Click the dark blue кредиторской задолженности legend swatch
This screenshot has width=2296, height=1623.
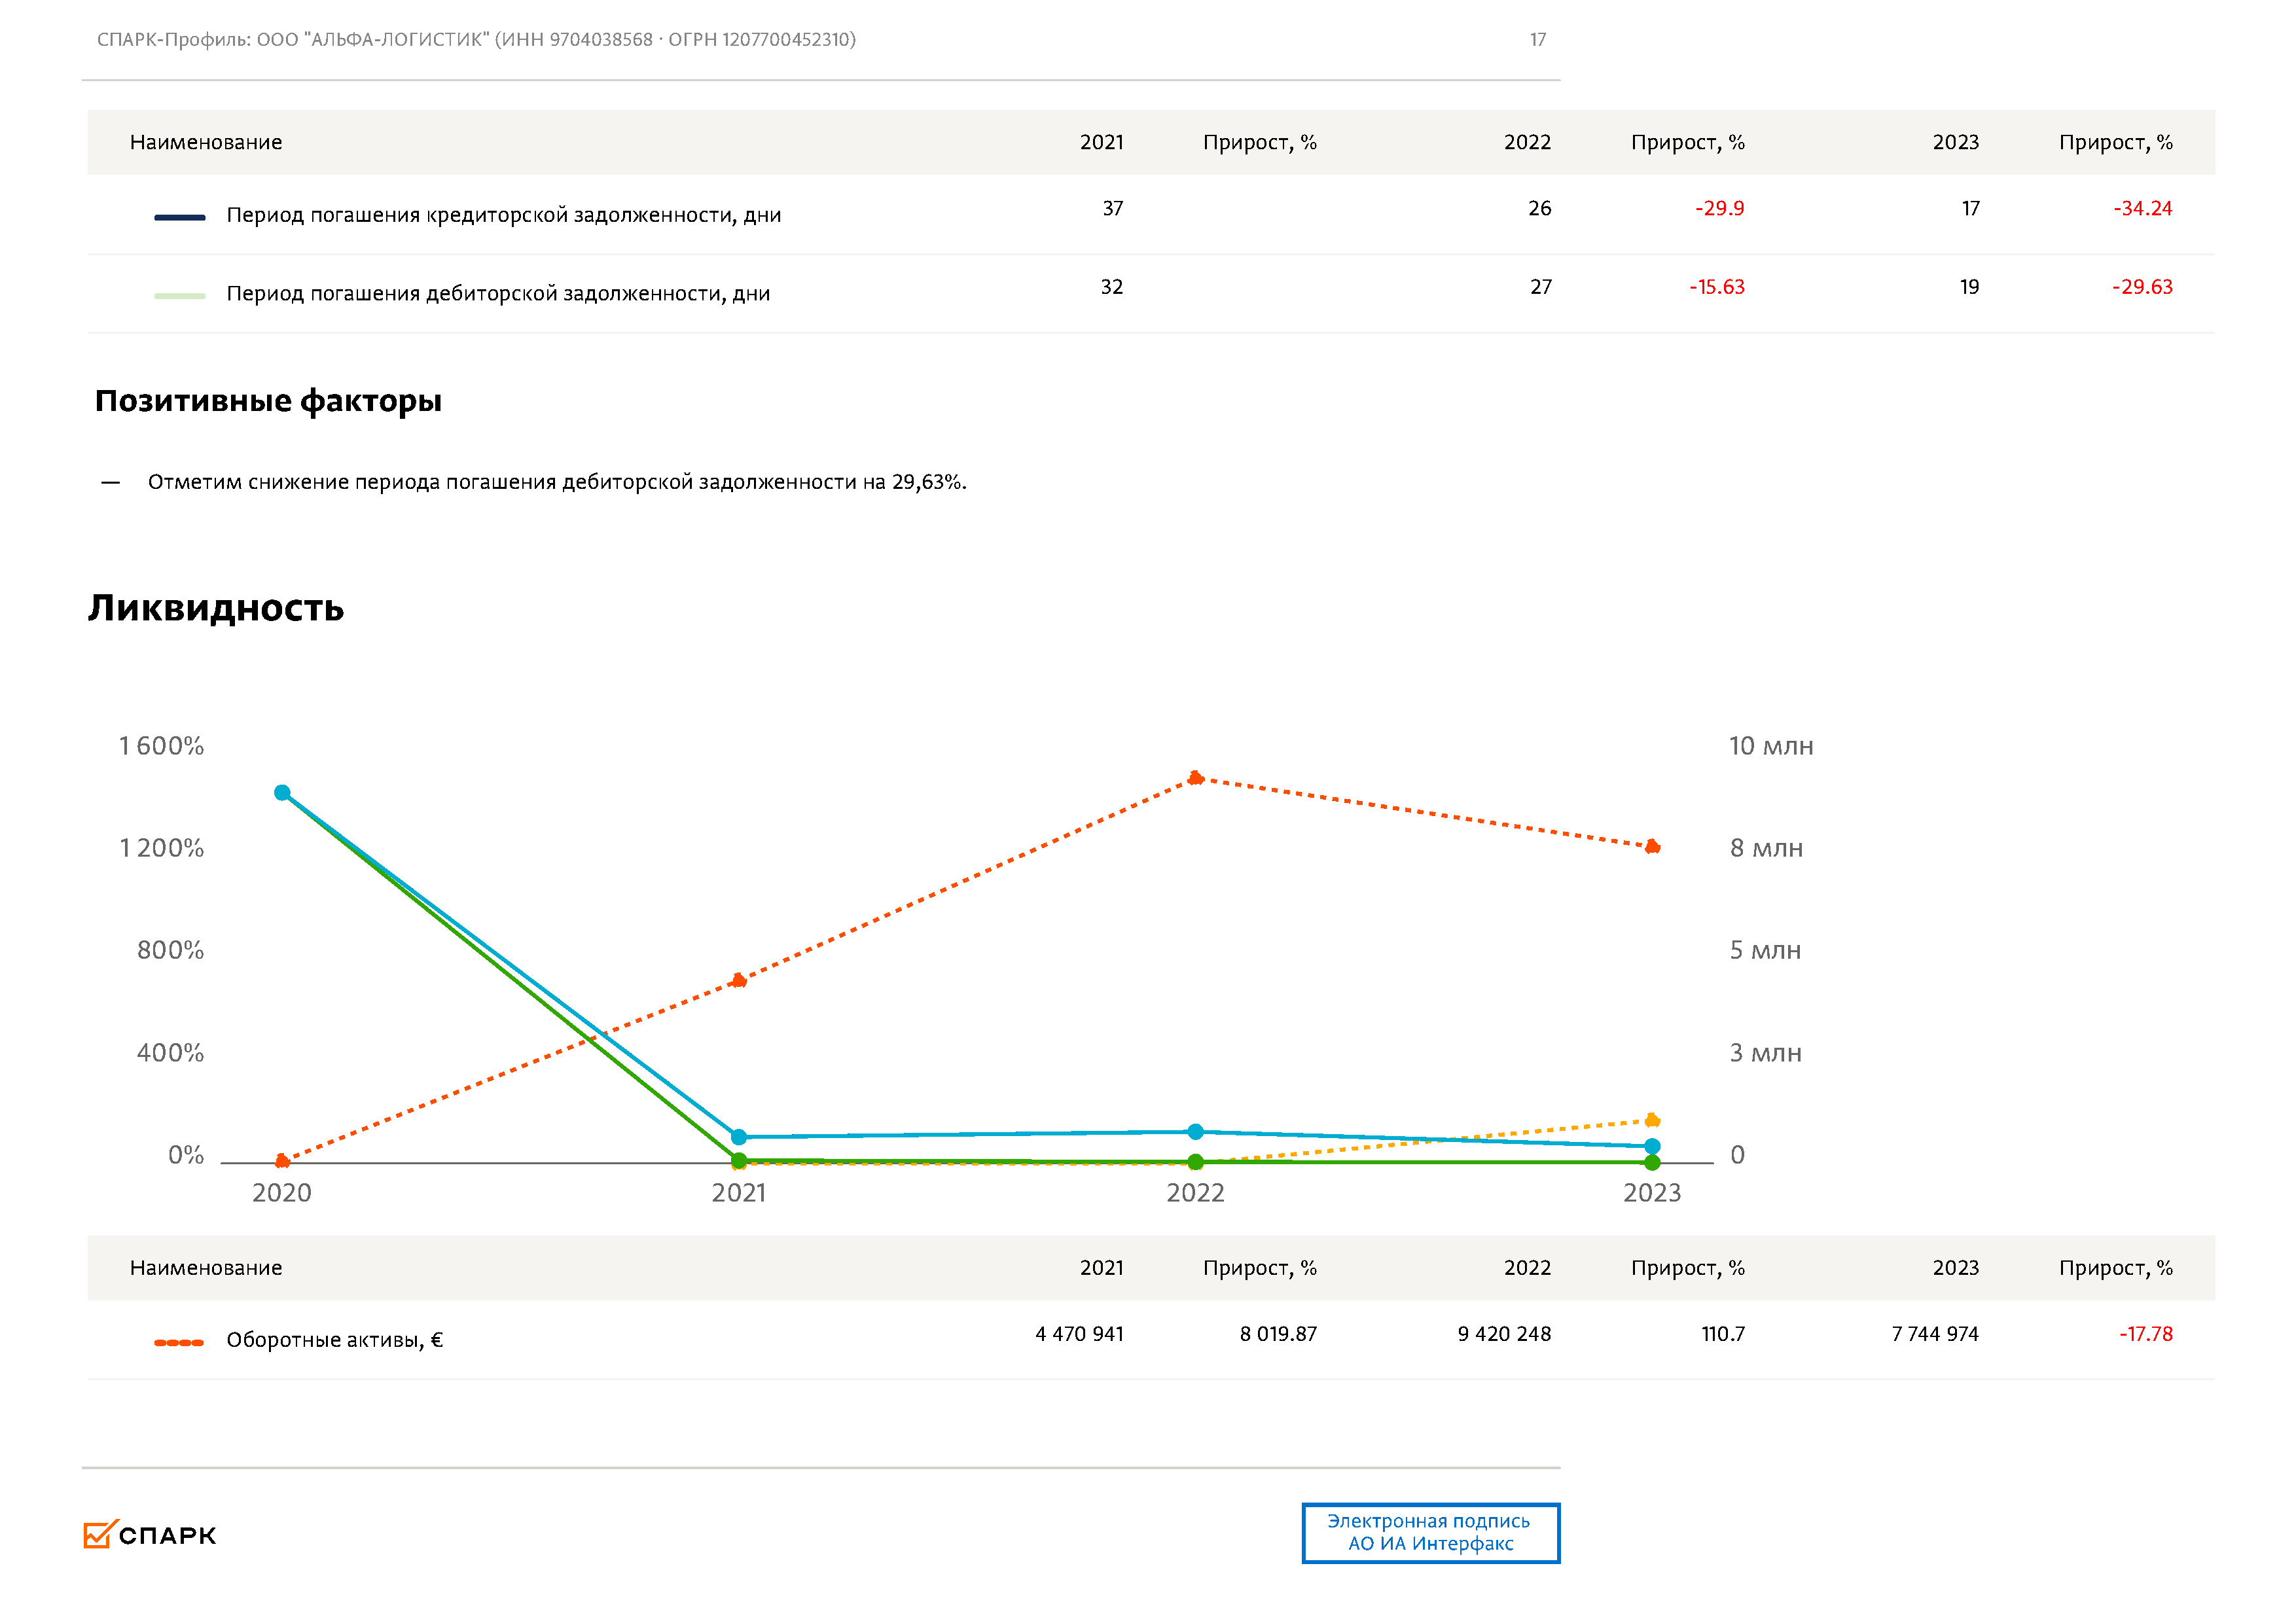(x=179, y=217)
